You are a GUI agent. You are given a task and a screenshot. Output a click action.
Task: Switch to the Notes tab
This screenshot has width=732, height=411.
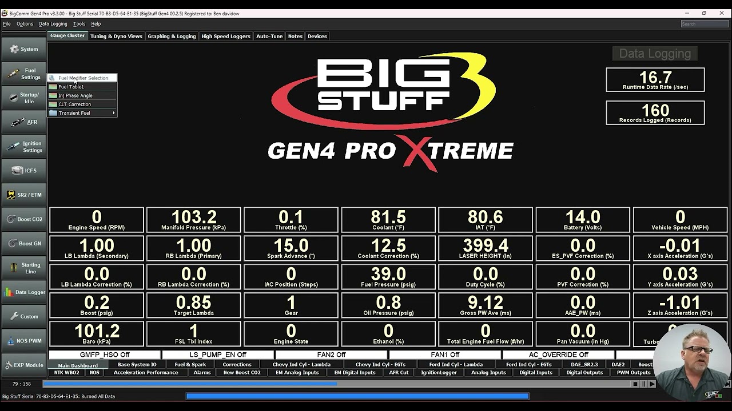pos(295,36)
